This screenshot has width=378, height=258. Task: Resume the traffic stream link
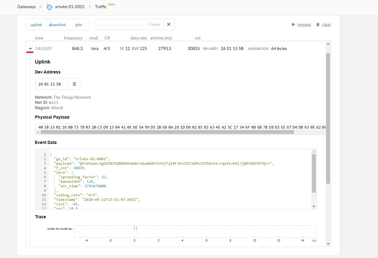(304, 25)
